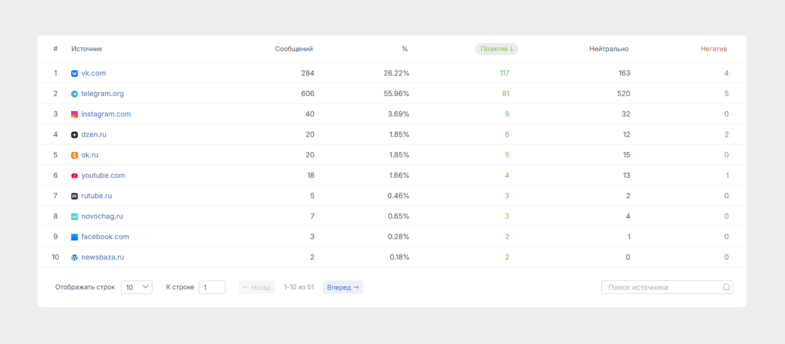Click ok.ru neutral count 15
785x344 pixels.
(627, 155)
